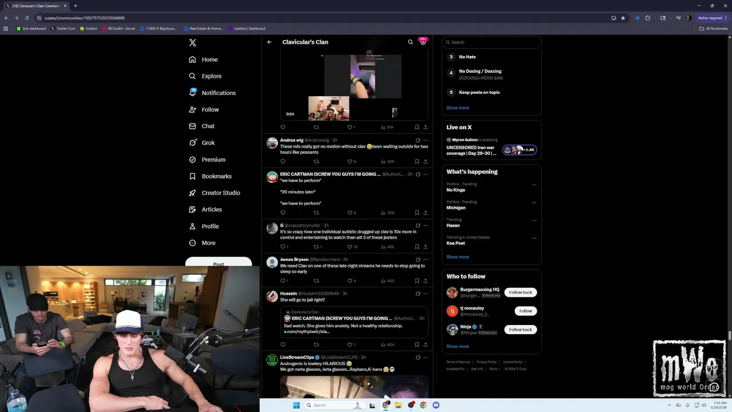This screenshot has width=732, height=412.
Task: Repost the James Bryson post
Action: pyautogui.click(x=316, y=281)
